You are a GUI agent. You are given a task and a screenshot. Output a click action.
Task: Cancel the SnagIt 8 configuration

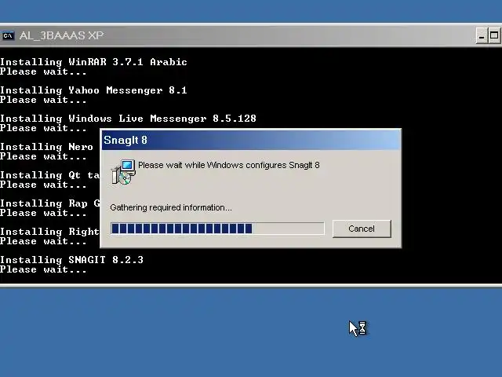tap(362, 229)
